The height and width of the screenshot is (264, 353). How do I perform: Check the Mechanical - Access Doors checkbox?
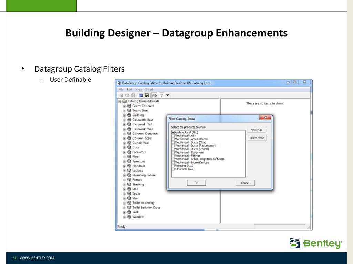(173, 139)
